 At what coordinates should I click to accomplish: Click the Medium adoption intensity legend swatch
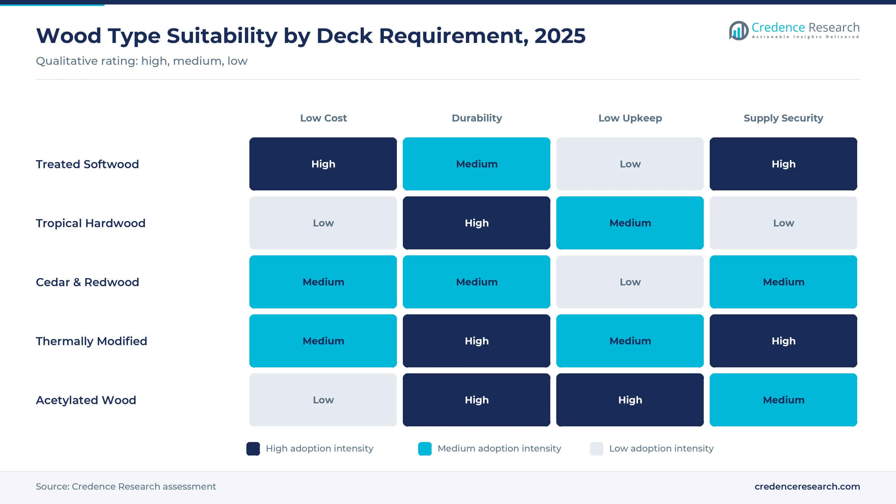[x=425, y=449]
